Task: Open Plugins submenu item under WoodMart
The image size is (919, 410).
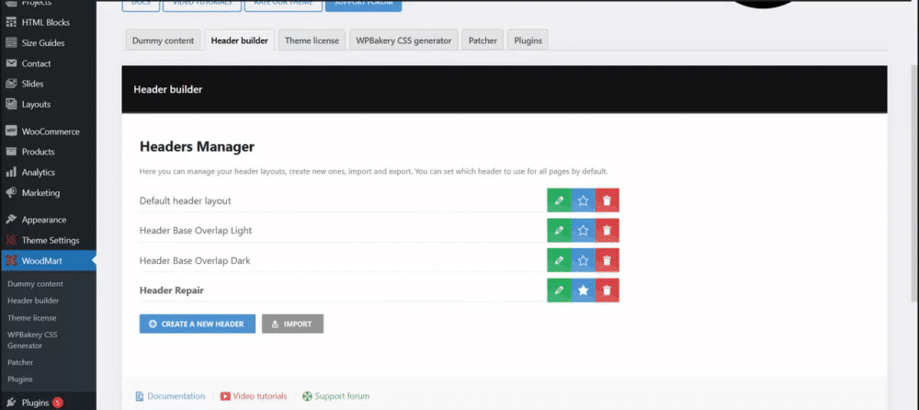Action: coord(19,379)
